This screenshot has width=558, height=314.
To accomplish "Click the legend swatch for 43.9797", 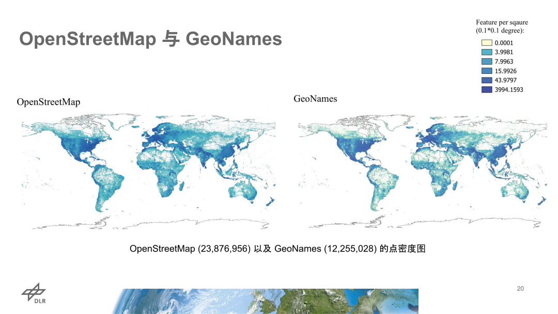I will coord(487,80).
